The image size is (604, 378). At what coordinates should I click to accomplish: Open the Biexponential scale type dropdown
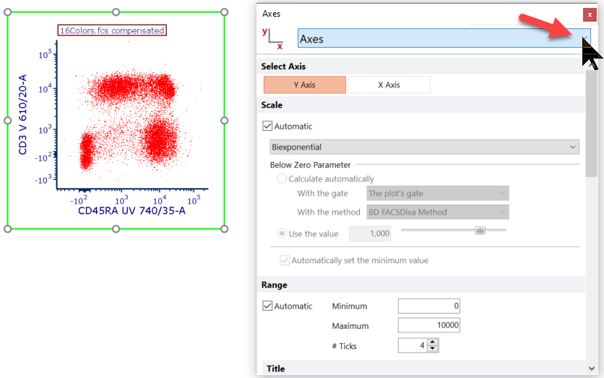click(x=424, y=147)
